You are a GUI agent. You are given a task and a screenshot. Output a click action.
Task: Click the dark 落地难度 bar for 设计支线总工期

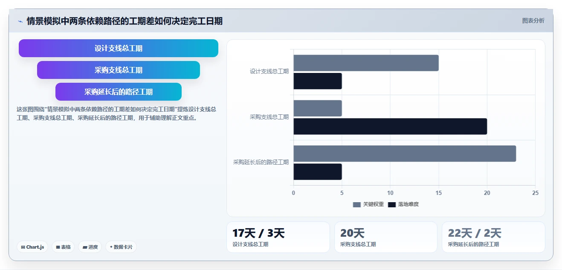pyautogui.click(x=318, y=81)
